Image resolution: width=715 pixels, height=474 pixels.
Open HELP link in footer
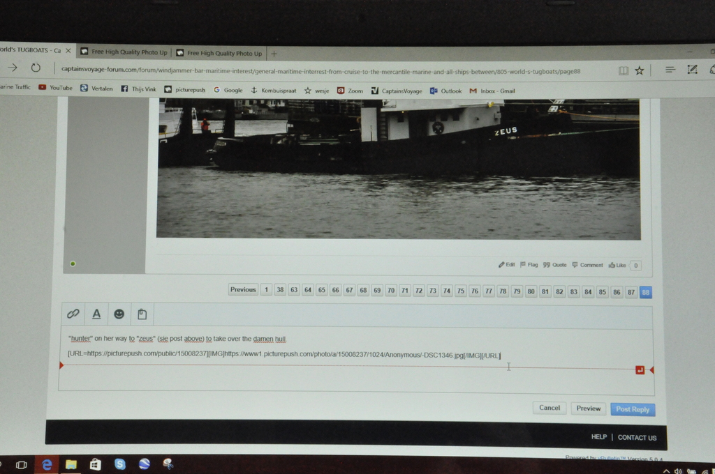click(598, 436)
